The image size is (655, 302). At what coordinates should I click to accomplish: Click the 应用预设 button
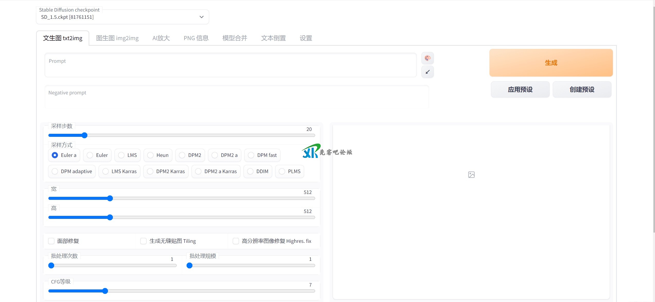point(520,90)
